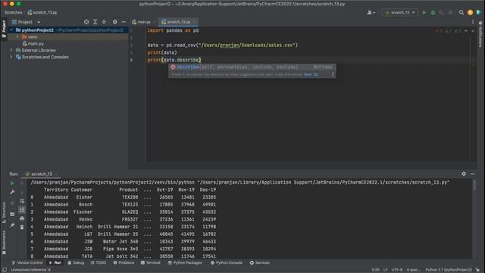The width and height of the screenshot is (485, 273).
Task: Open the Project view selector dropdown
Action: tap(26, 22)
